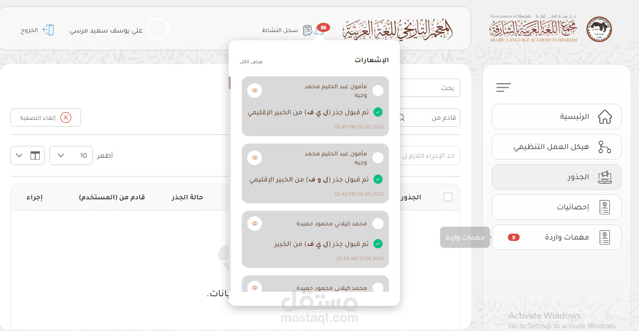Click the search magnifier in قادم من field
This screenshot has width=639, height=331.
[401, 117]
